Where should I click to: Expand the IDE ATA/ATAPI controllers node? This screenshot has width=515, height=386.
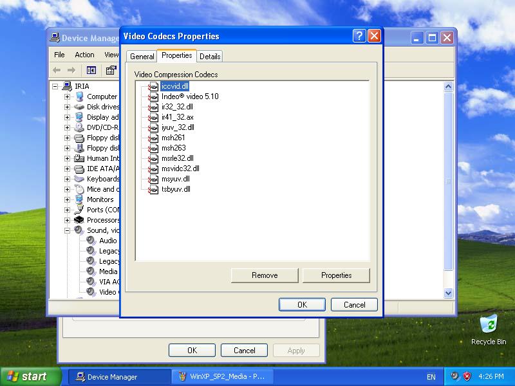point(68,169)
